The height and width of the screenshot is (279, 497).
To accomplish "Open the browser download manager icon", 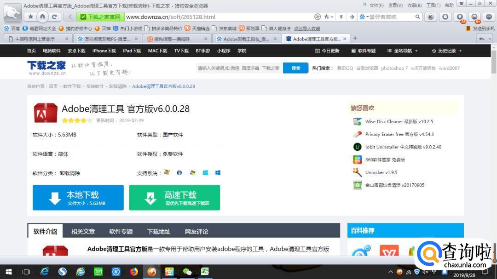I will (460, 17).
